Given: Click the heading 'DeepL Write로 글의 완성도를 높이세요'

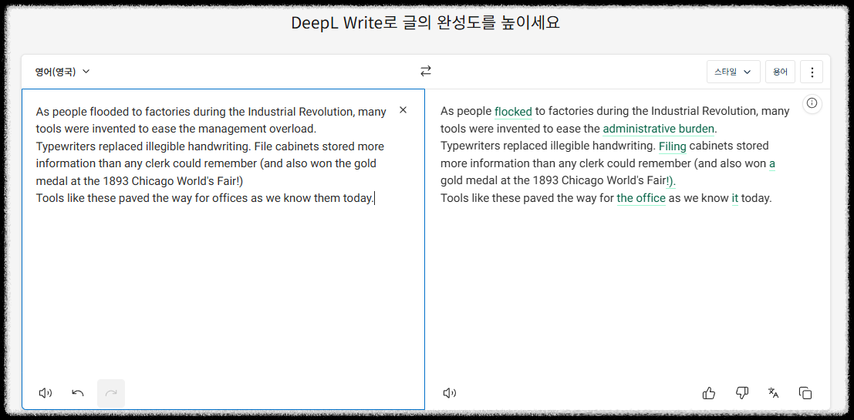Looking at the screenshot, I should pyautogui.click(x=425, y=23).
